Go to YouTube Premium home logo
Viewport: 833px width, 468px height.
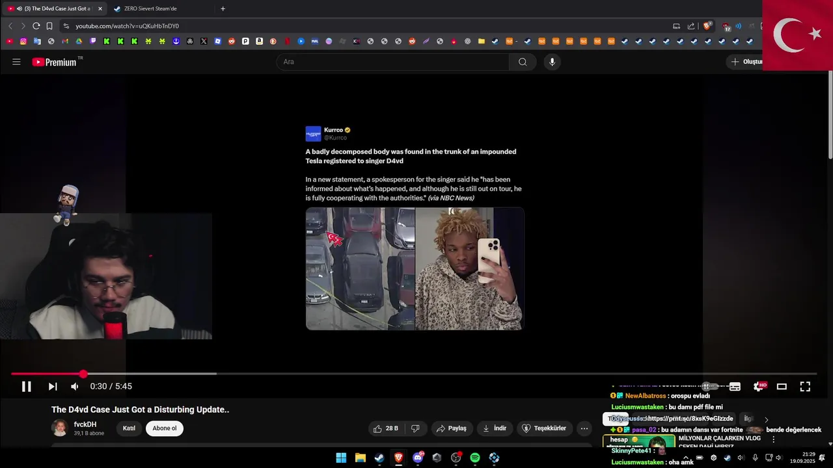[55, 62]
